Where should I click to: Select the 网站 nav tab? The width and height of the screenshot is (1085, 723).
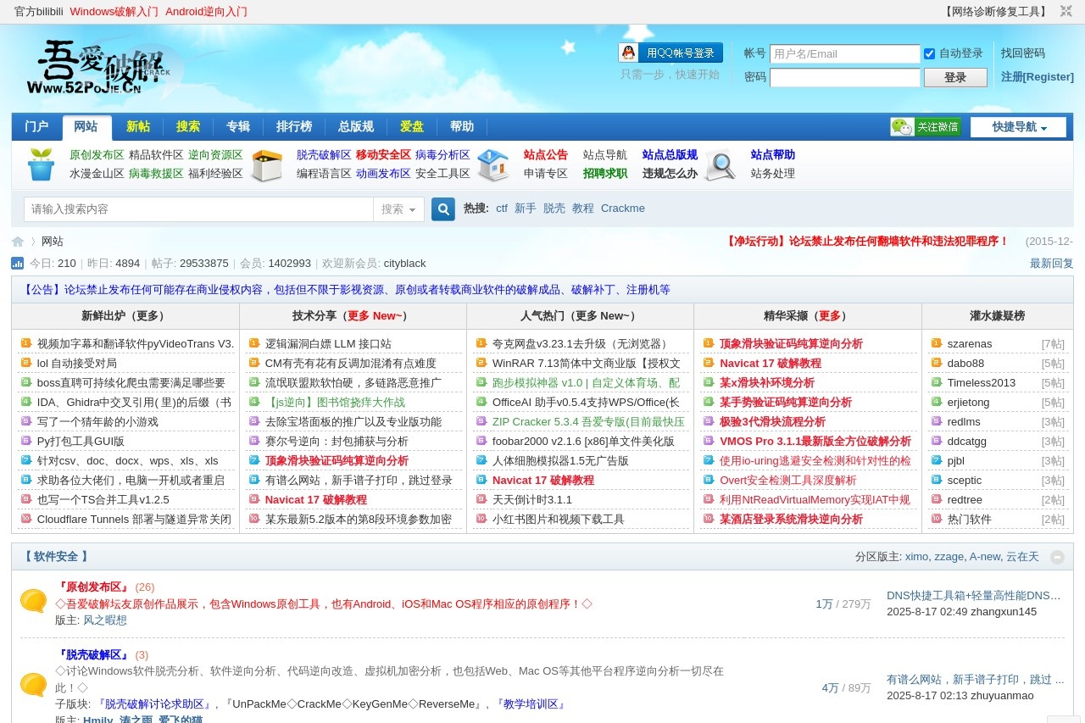point(86,127)
